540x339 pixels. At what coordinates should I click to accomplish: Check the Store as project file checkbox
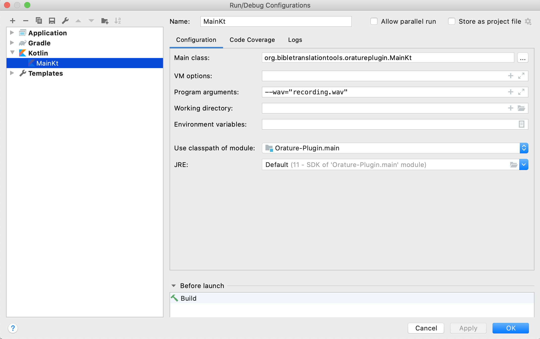click(x=452, y=21)
